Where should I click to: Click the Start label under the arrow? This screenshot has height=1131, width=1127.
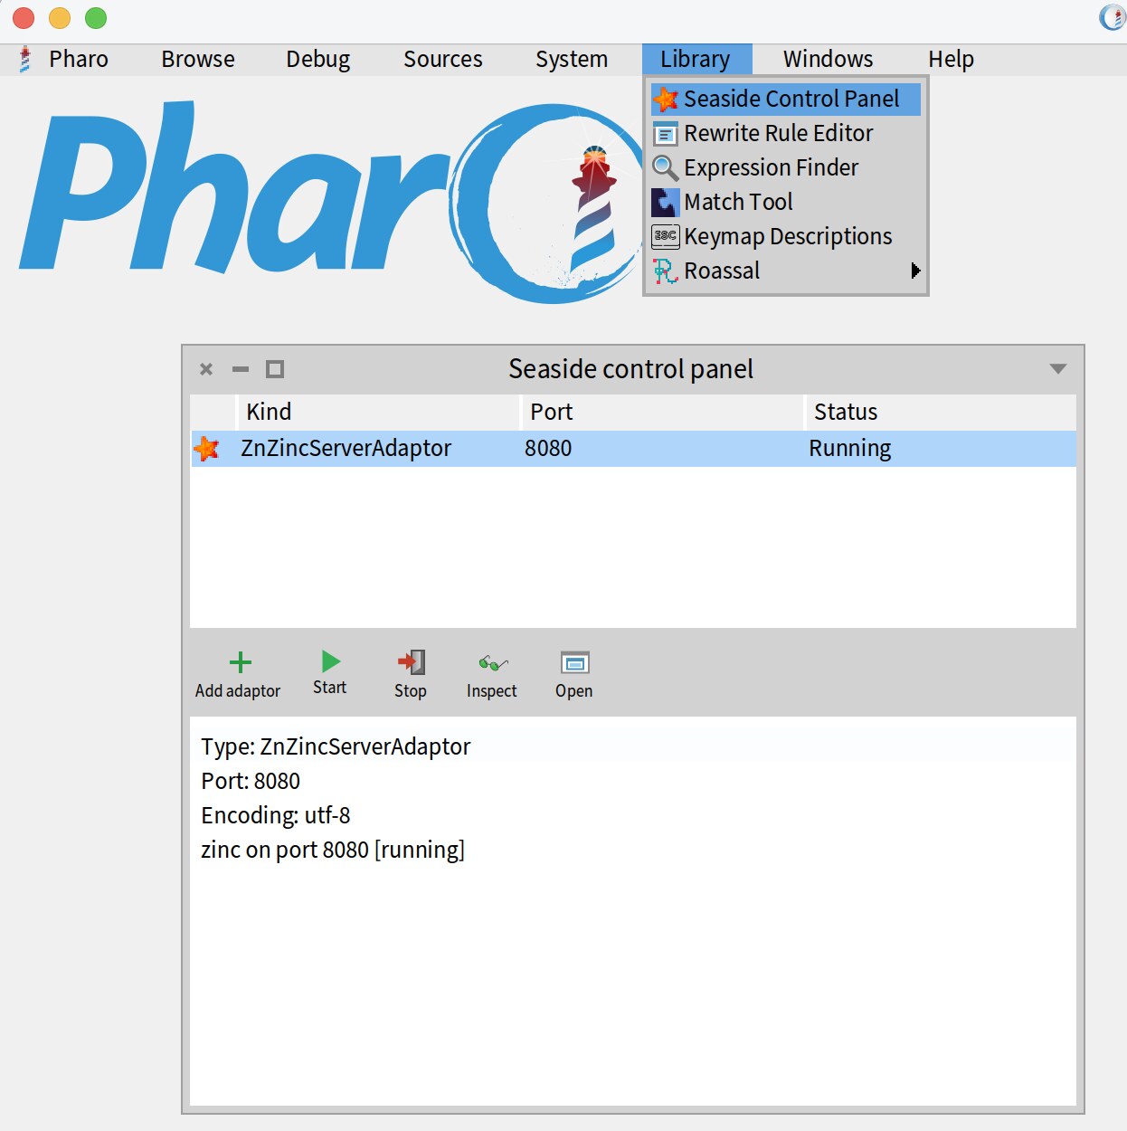coord(330,688)
